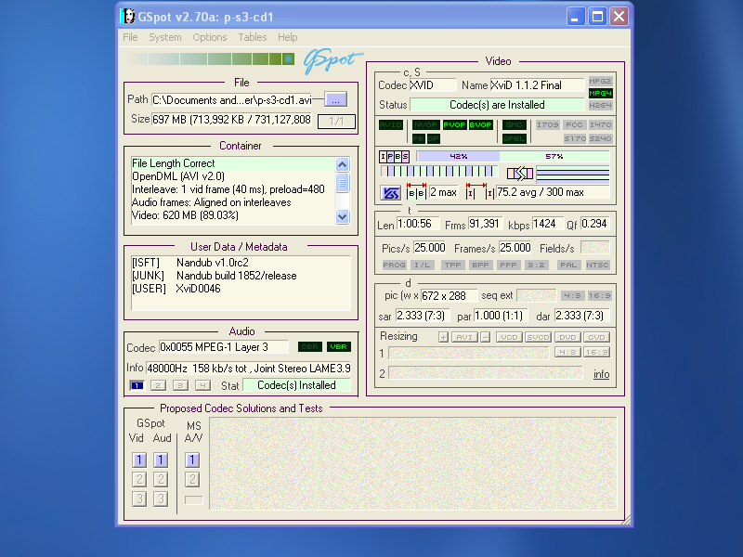Click the GSpot script logo

click(x=332, y=61)
